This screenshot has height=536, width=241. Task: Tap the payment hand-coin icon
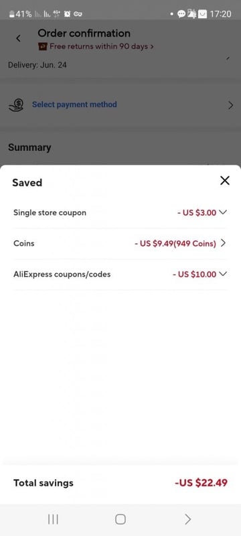coord(16,105)
